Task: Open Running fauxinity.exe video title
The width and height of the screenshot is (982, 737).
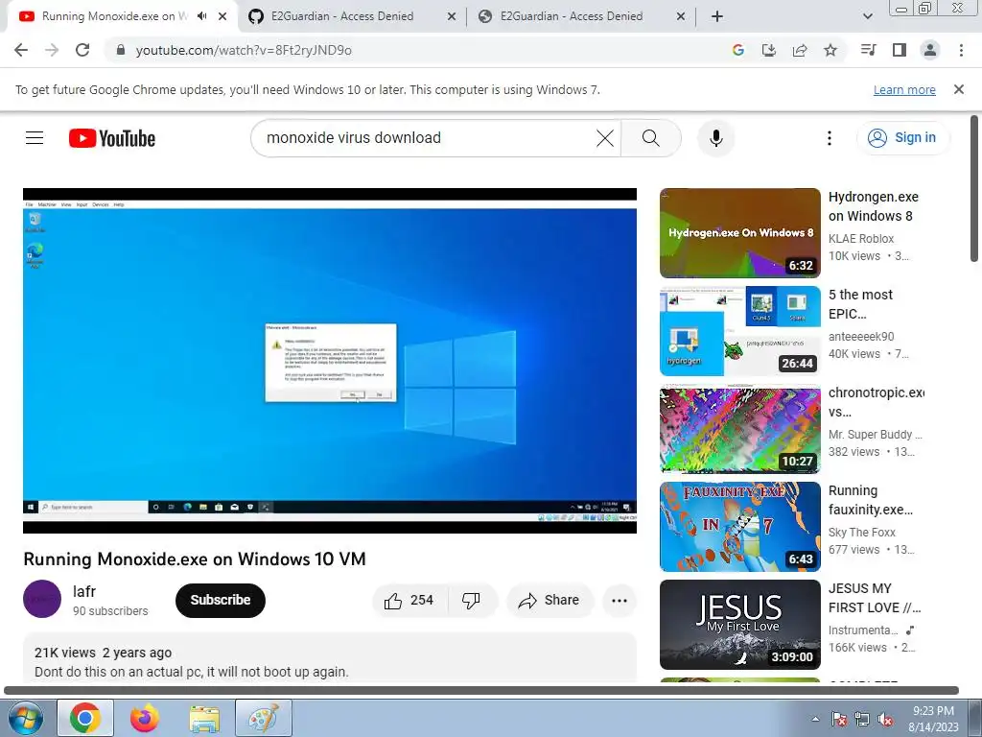Action: pyautogui.click(x=871, y=500)
